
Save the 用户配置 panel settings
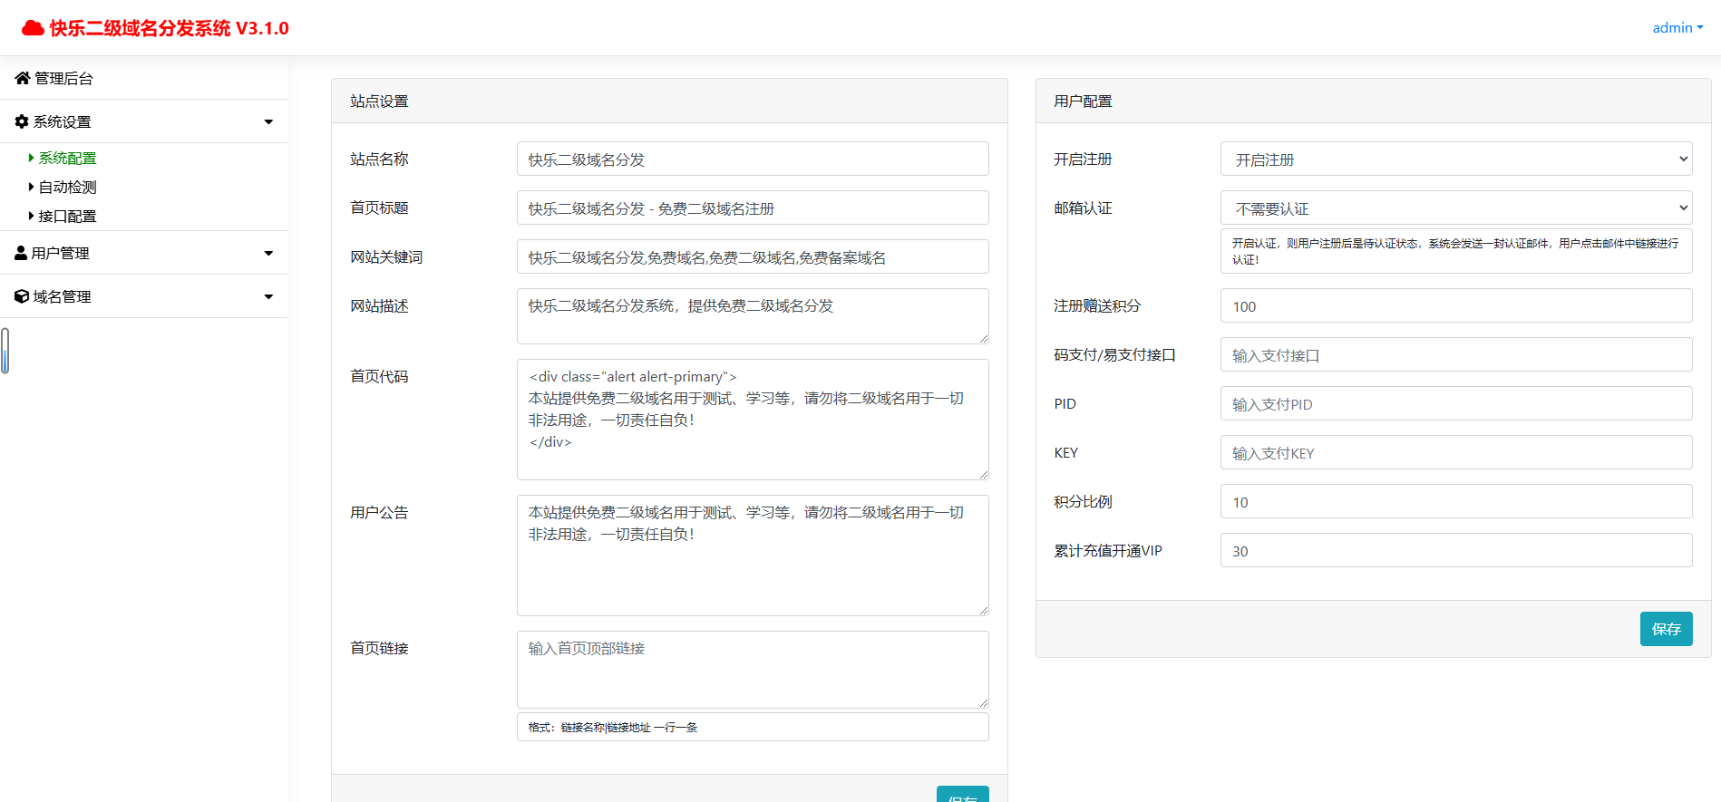point(1666,629)
